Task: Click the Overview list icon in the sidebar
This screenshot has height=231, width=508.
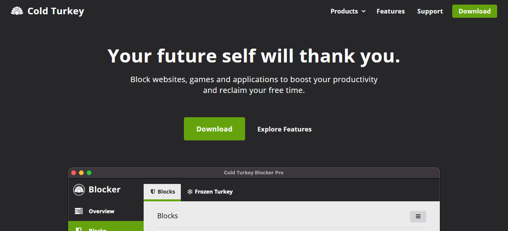Action: 79,211
